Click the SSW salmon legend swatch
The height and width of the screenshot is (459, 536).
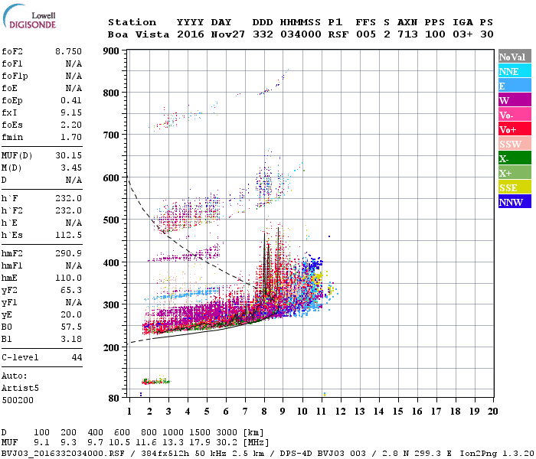coord(515,144)
